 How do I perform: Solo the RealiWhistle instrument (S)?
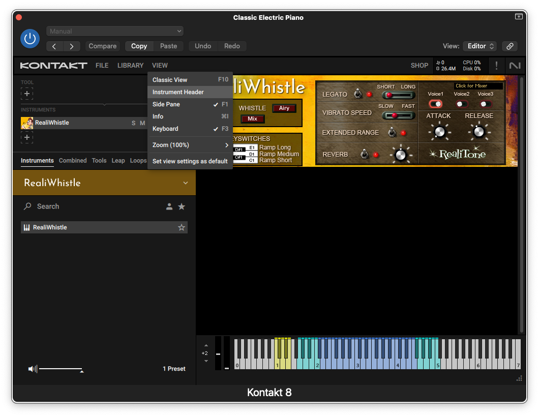coord(133,123)
